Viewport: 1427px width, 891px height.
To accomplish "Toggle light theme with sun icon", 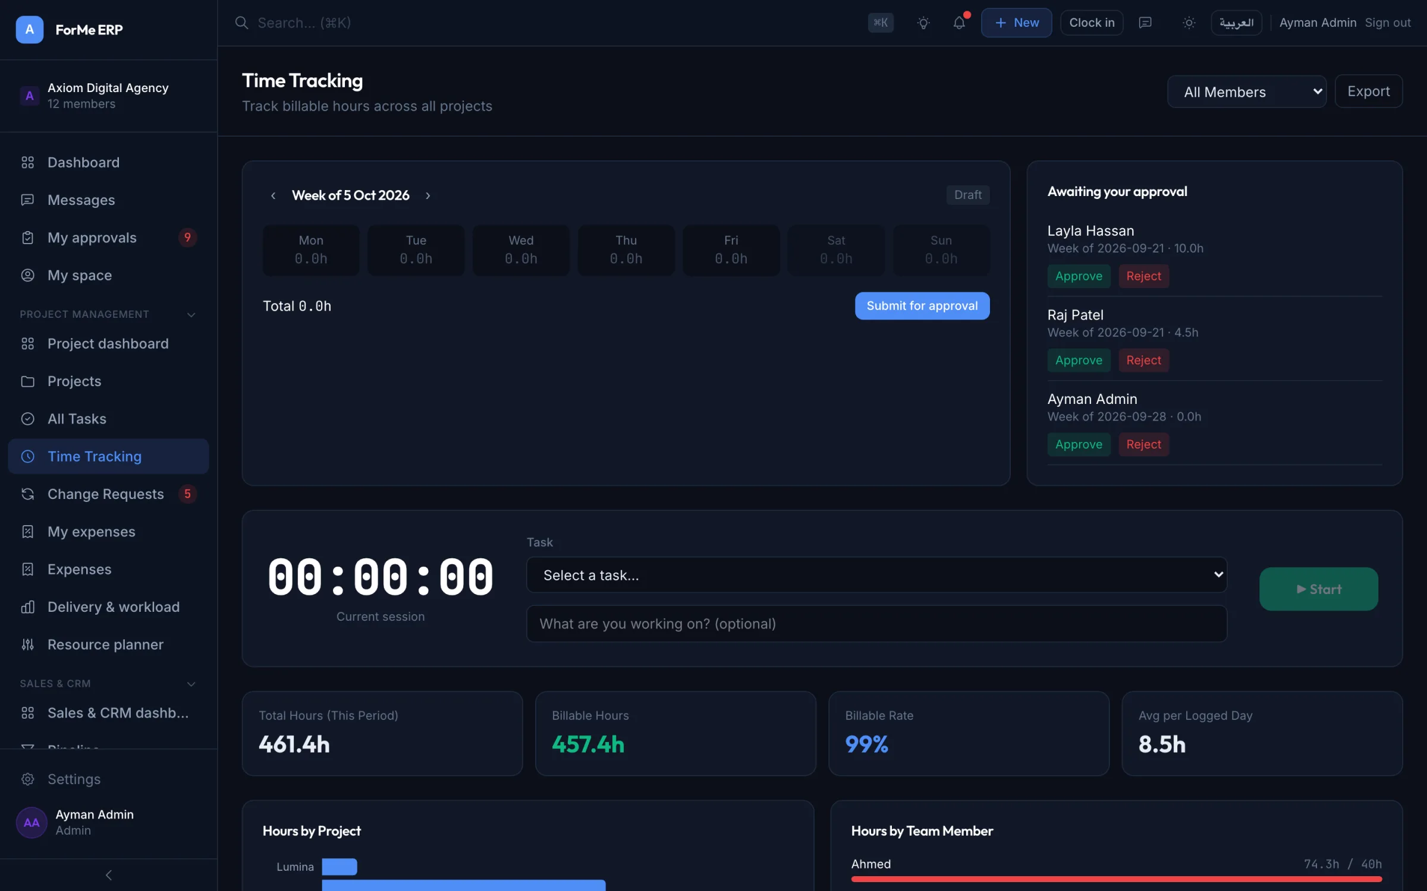I will (x=1189, y=23).
